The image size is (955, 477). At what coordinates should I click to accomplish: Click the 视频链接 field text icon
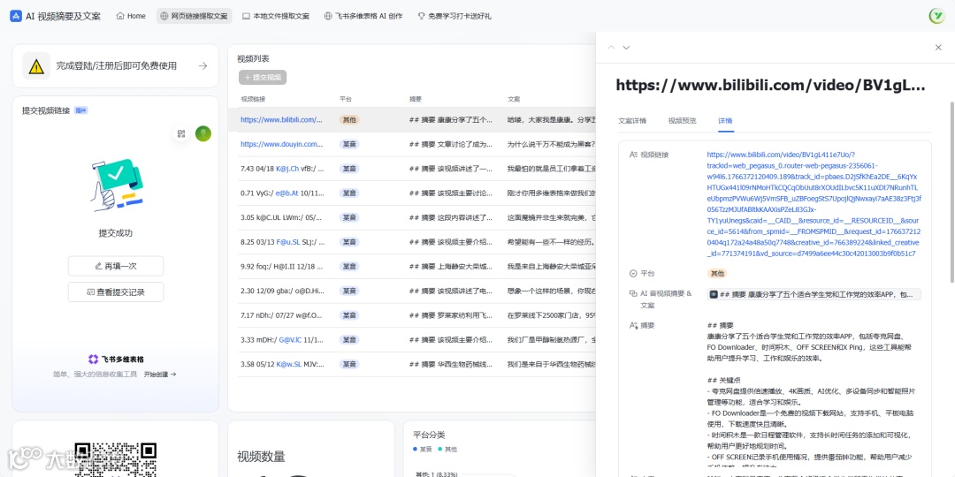pos(633,155)
